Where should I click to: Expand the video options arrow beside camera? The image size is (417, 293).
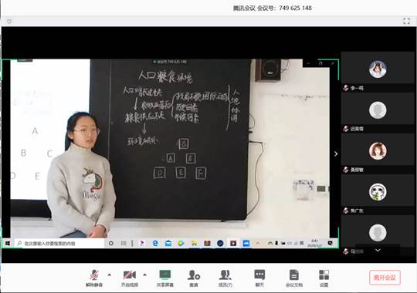144,274
